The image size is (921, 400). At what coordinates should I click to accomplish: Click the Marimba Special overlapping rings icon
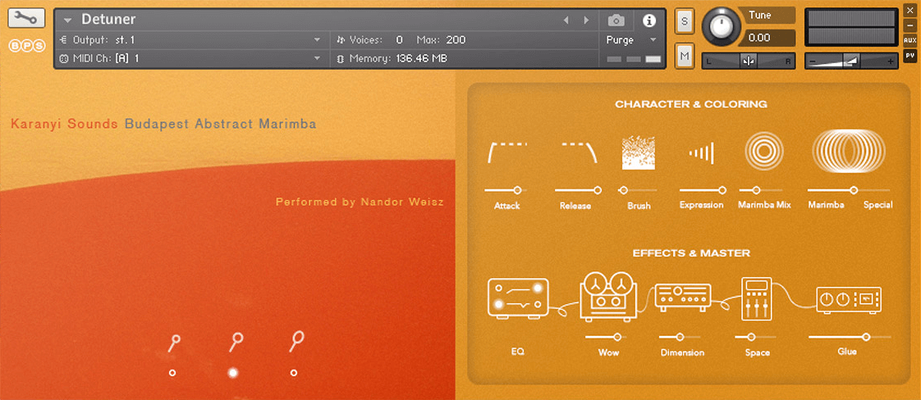click(849, 152)
